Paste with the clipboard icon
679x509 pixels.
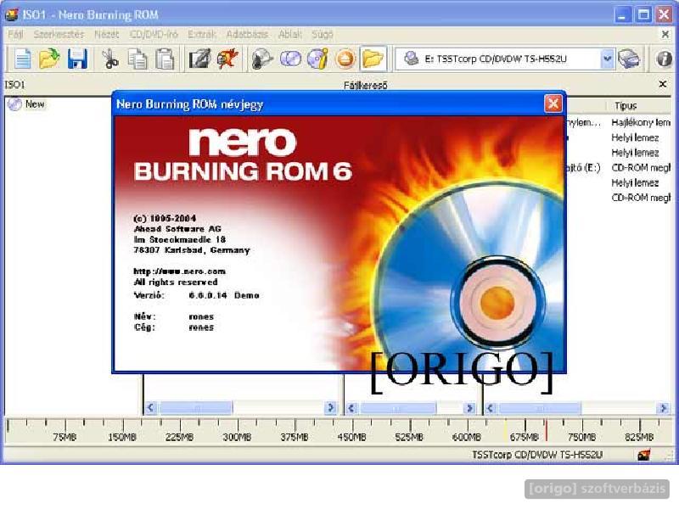(165, 59)
